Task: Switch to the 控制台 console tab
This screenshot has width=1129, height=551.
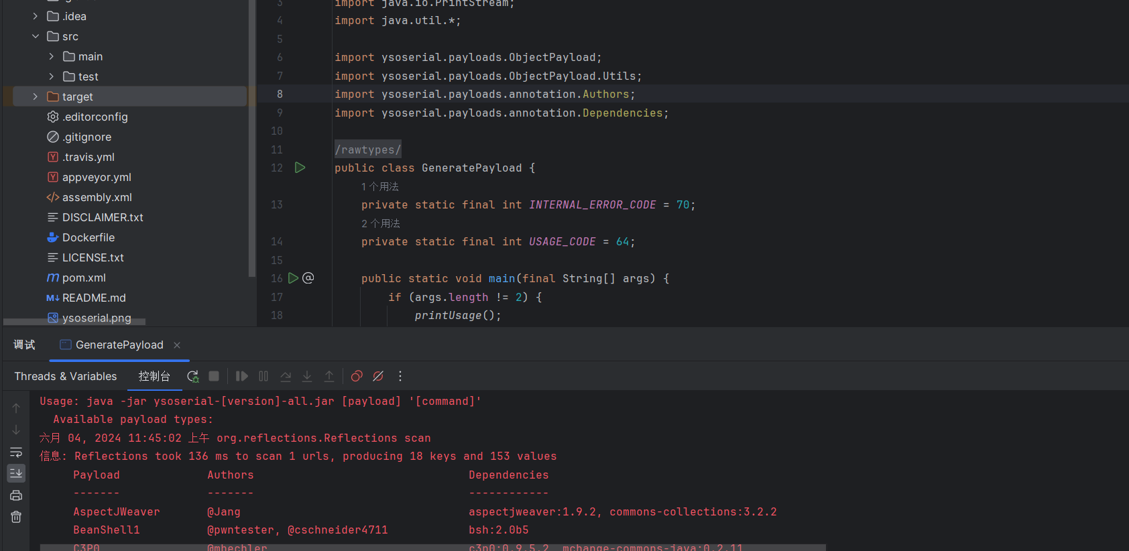Action: 154,376
